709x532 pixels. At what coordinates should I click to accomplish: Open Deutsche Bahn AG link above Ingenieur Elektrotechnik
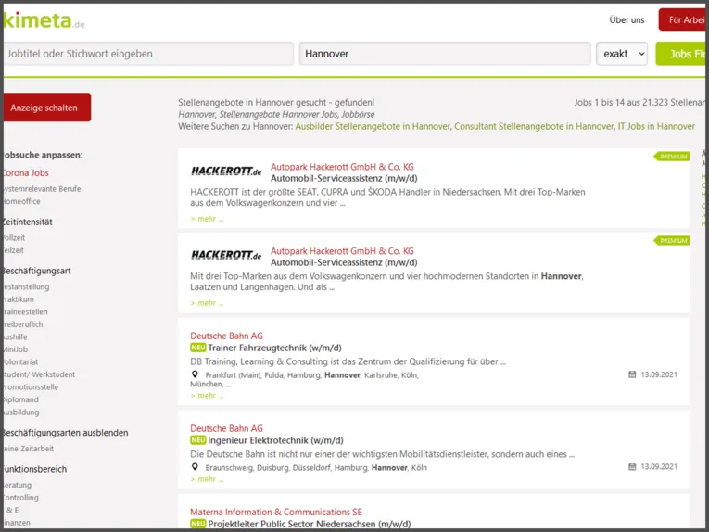coord(226,428)
